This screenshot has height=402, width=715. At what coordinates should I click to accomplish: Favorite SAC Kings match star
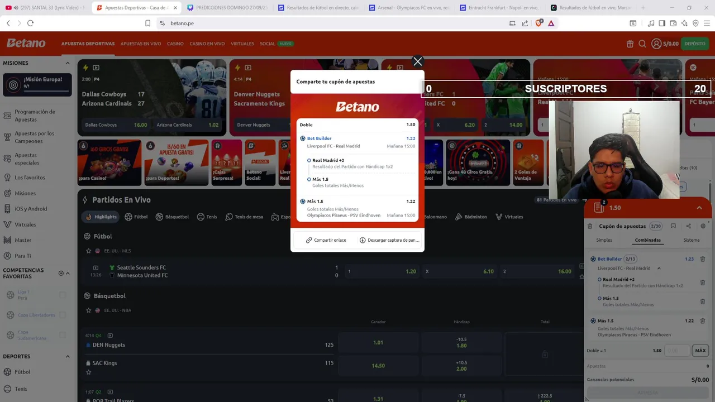[88, 372]
